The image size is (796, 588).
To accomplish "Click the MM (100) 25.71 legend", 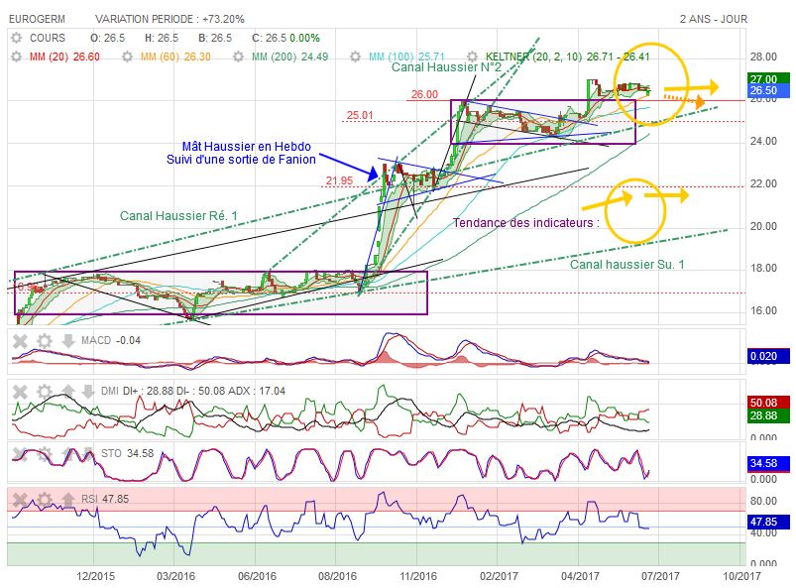I will [x=406, y=57].
